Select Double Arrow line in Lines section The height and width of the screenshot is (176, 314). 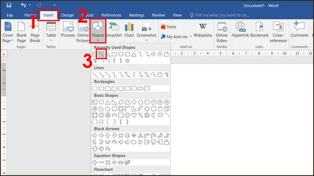[x=108, y=75]
